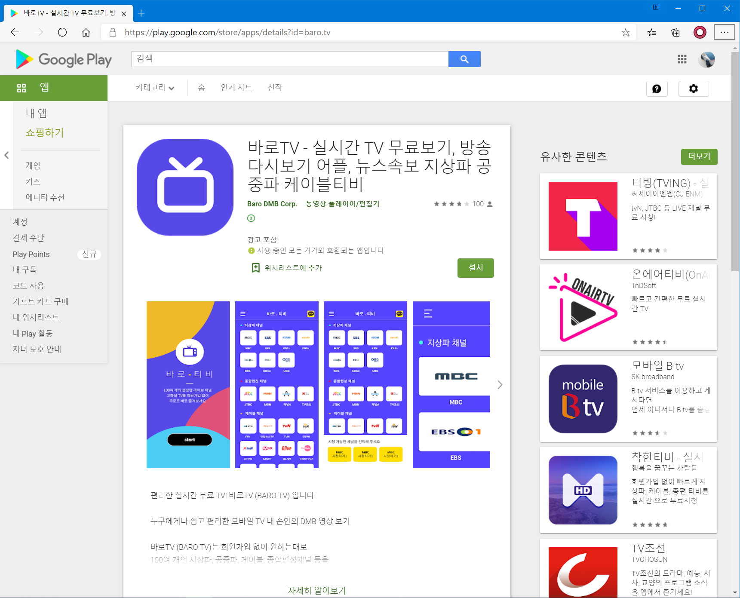Click the Google Play logo
740x598 pixels.
point(64,59)
